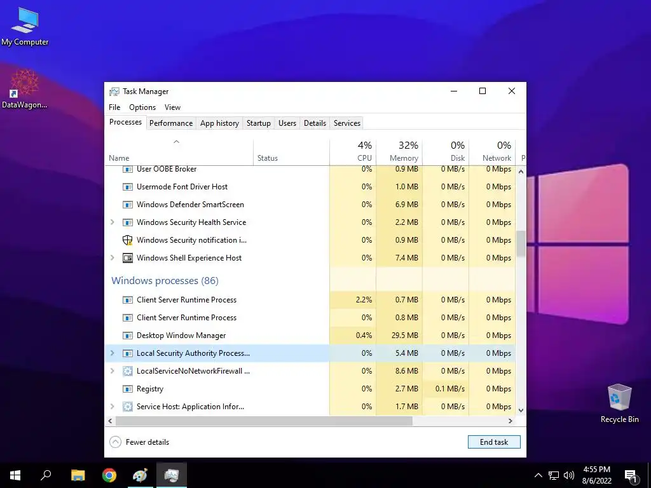Click the Registry process icon
The image size is (651, 488).
click(x=127, y=389)
